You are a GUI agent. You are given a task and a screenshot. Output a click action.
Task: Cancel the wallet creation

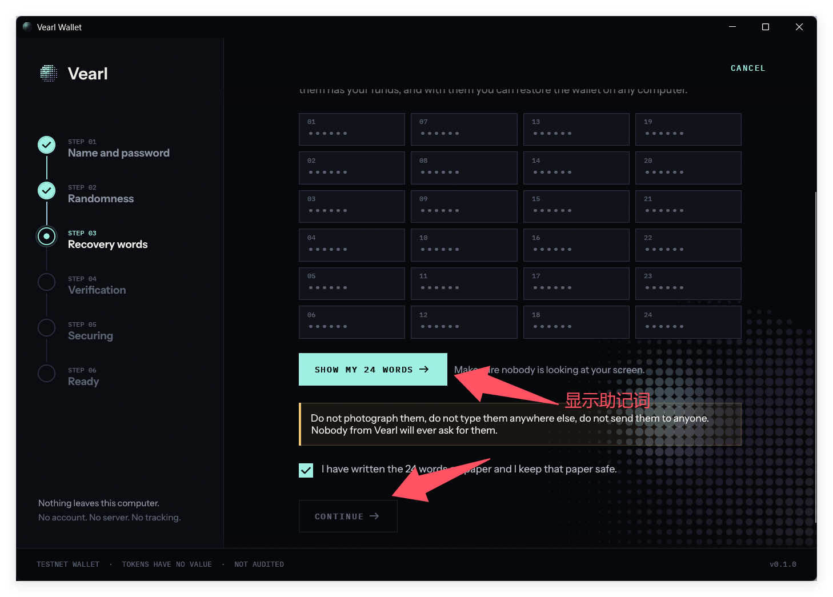748,68
